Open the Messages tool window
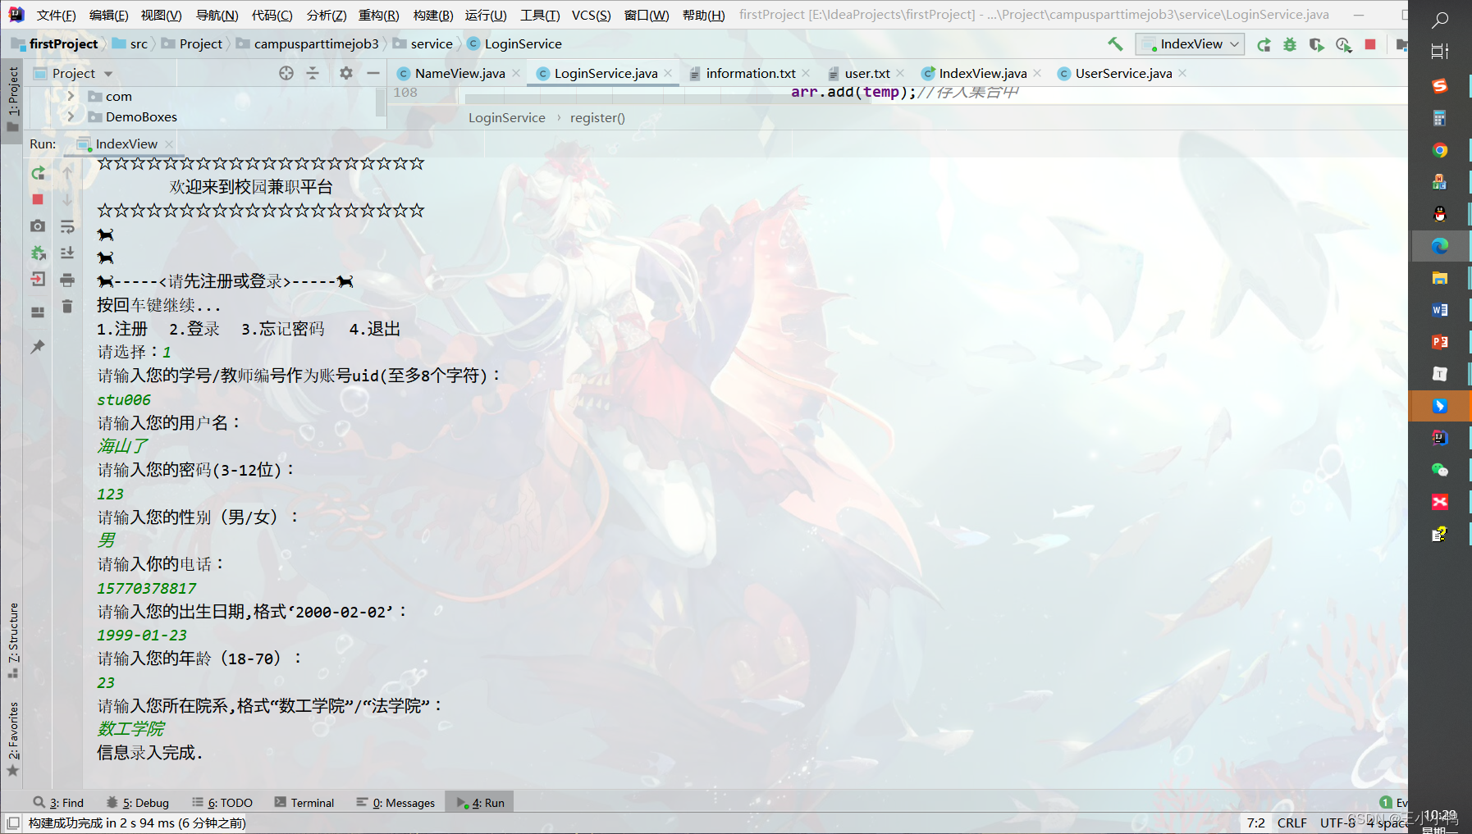Screen dimensions: 1472x834 click(x=395, y=803)
